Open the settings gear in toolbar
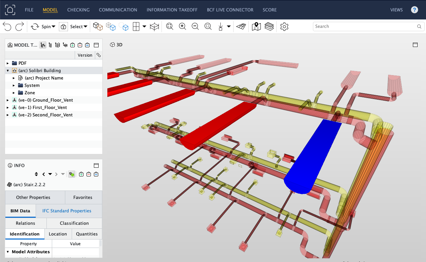The width and height of the screenshot is (426, 262). pyautogui.click(x=284, y=27)
